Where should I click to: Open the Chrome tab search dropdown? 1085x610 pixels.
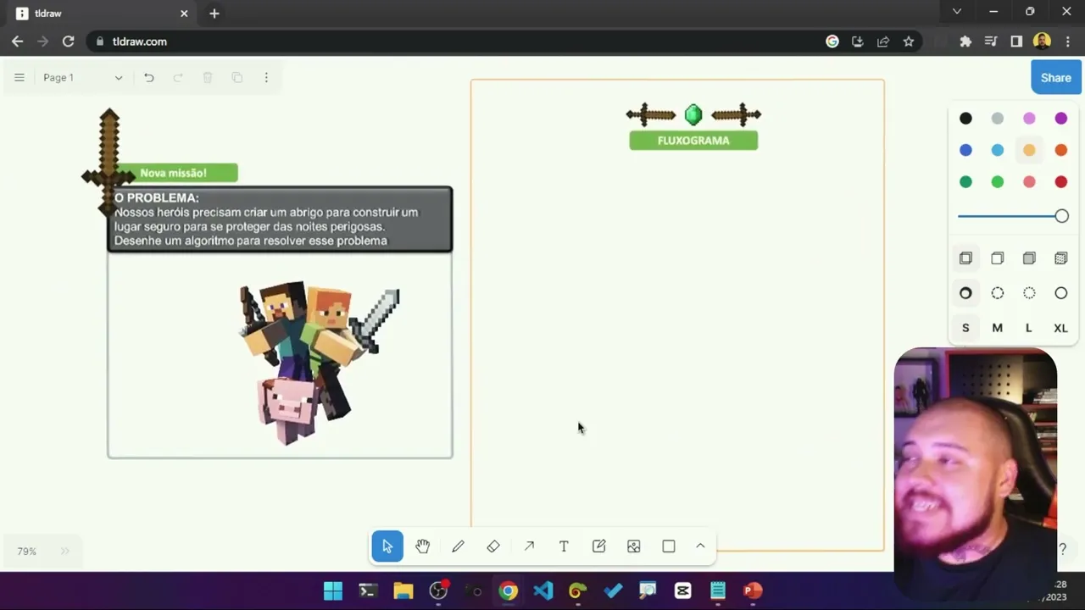(x=957, y=12)
